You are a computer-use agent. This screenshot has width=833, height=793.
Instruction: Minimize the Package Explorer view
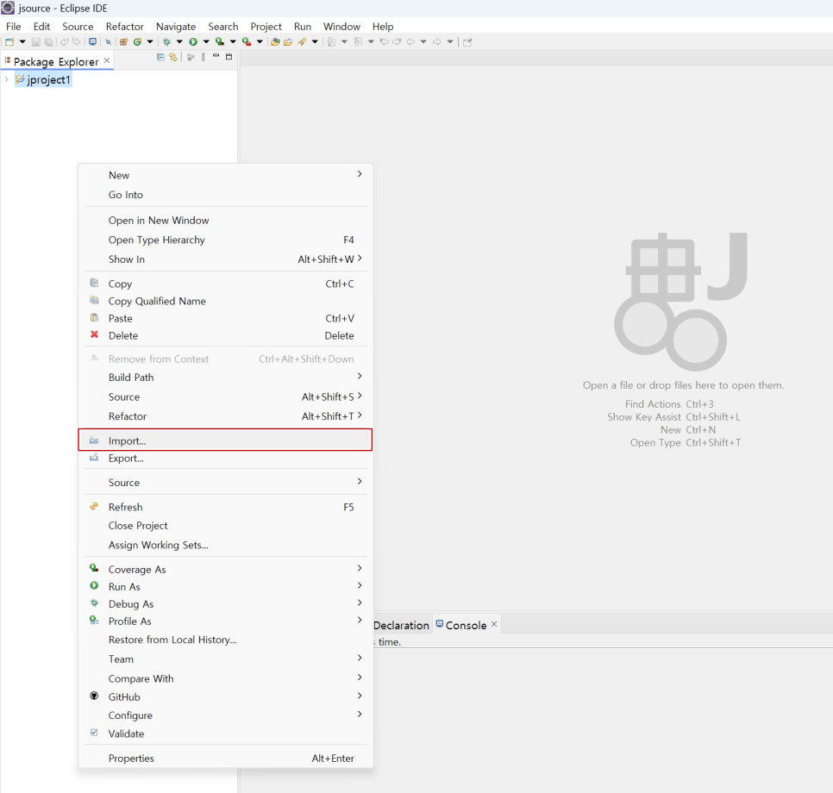coord(216,55)
